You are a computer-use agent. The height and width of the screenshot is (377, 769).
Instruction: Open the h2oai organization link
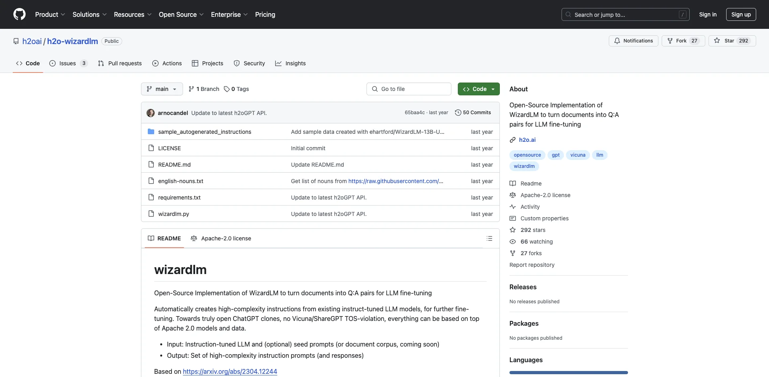coord(32,41)
